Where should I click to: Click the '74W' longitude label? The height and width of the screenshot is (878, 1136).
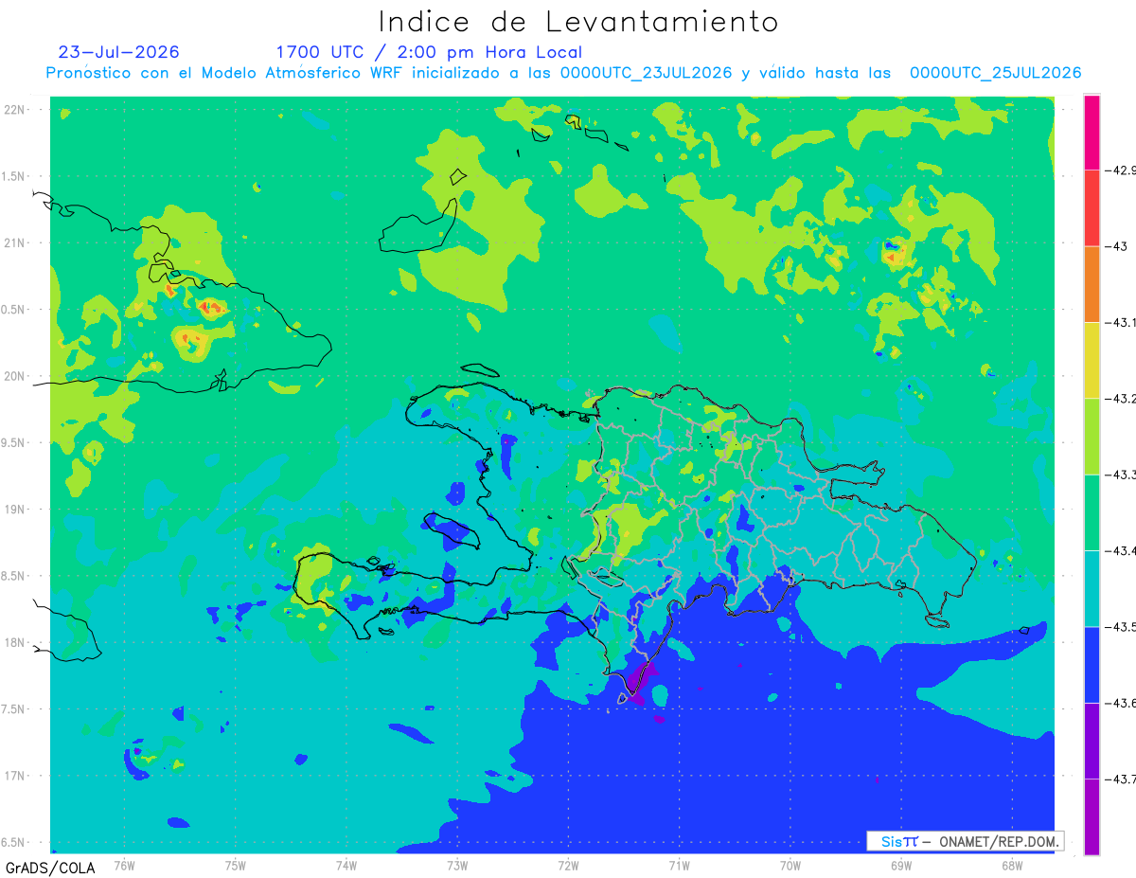[x=346, y=866]
